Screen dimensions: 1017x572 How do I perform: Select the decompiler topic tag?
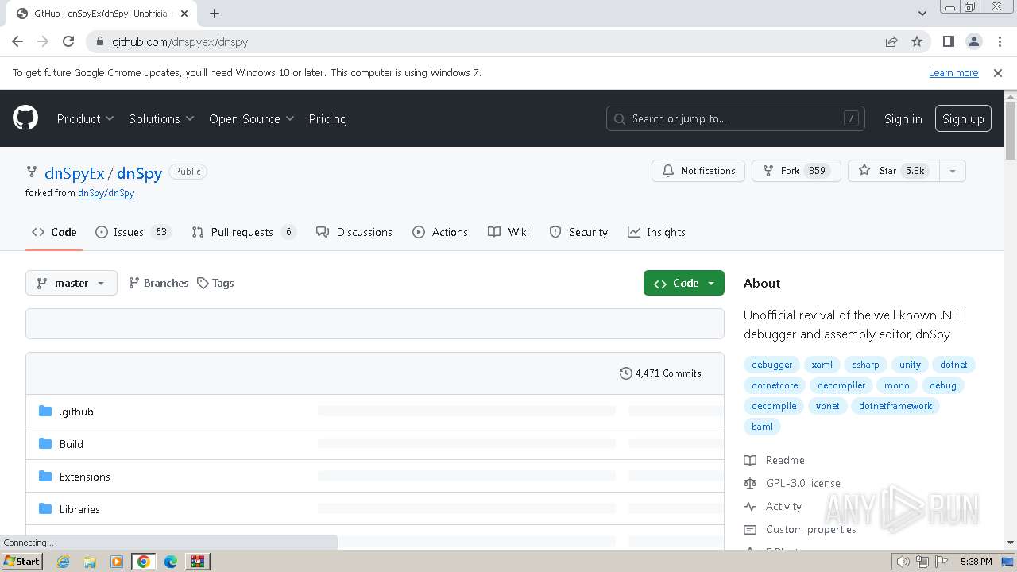(x=841, y=385)
